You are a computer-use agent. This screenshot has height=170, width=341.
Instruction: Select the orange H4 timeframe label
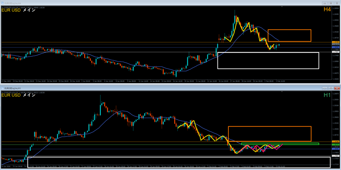(328, 9)
